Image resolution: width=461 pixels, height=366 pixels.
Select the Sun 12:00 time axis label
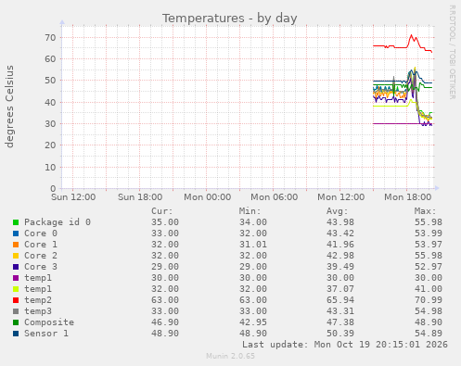[x=73, y=197]
